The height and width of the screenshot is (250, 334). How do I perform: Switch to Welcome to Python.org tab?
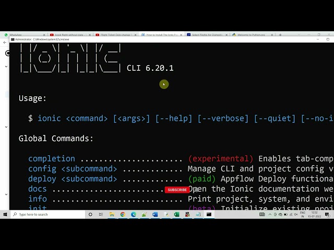[252, 35]
